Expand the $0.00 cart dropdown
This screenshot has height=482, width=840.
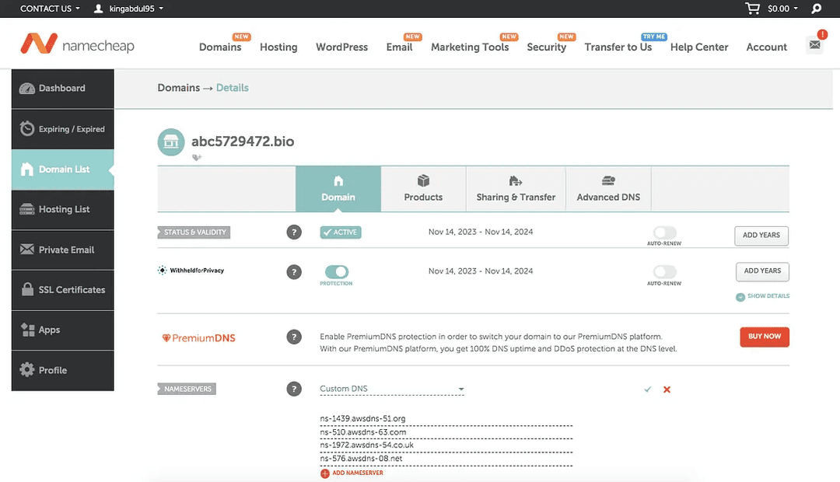782,9
